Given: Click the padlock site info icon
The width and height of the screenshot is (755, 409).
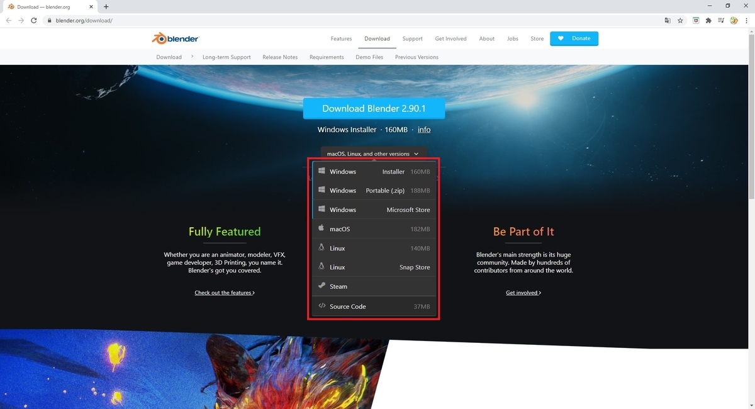Looking at the screenshot, I should (49, 20).
